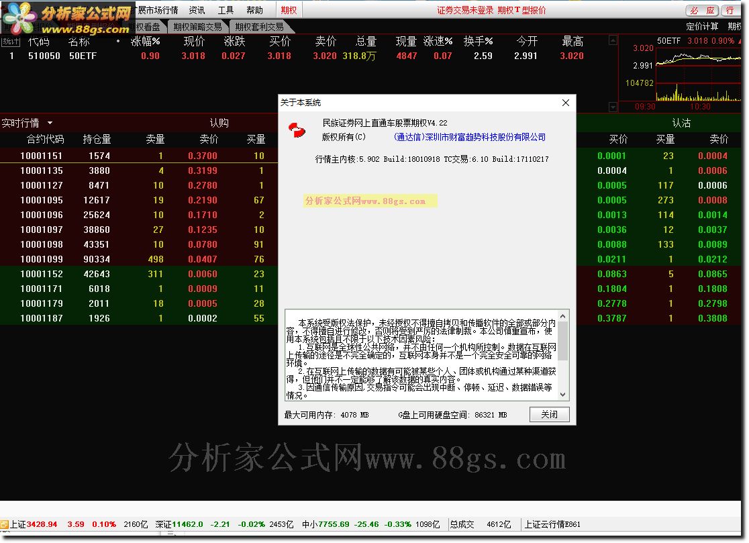Viewport: 749px width, 543px height.
Task: Select contract 10001171 row
Action: click(x=138, y=289)
